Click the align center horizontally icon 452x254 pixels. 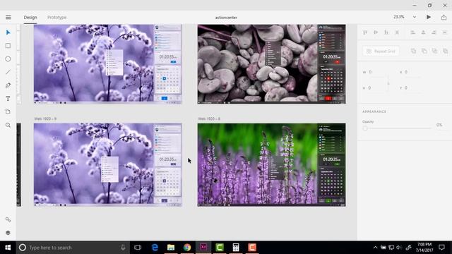424,32
